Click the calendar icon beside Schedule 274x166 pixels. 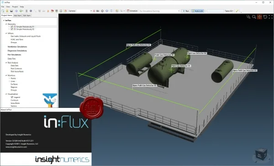tap(128, 11)
